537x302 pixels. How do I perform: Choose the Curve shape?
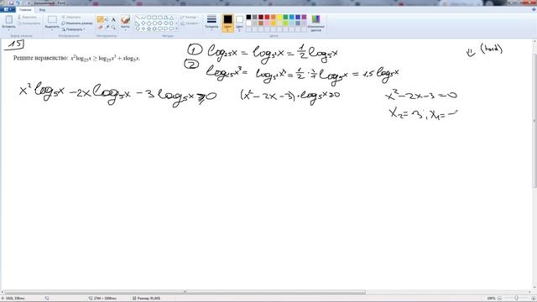(x=143, y=18)
